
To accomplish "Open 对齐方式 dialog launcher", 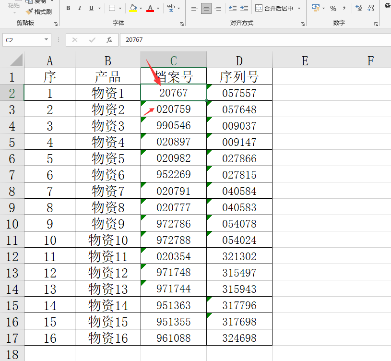I will coord(302,24).
